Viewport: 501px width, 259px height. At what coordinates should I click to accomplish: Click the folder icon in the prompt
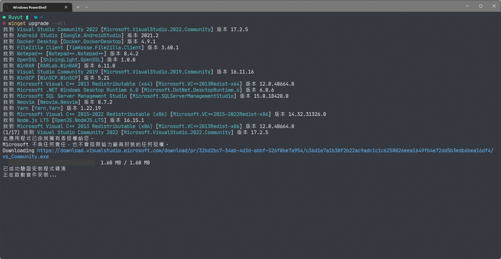pos(36,17)
